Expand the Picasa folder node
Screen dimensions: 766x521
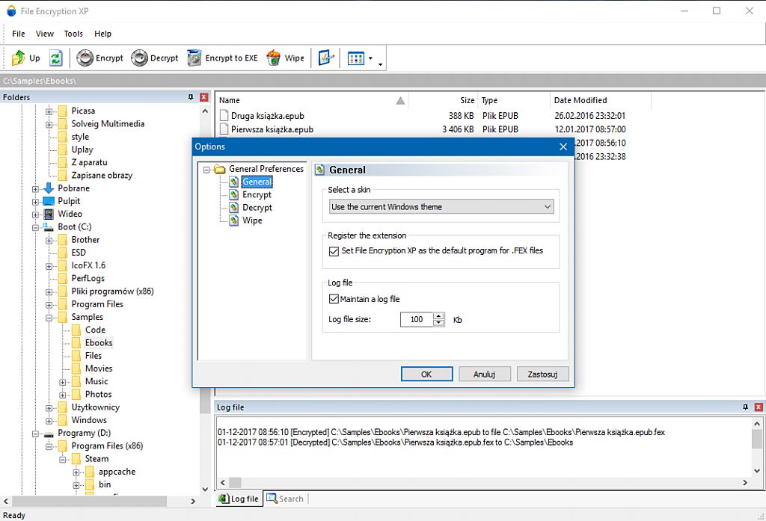[49, 111]
